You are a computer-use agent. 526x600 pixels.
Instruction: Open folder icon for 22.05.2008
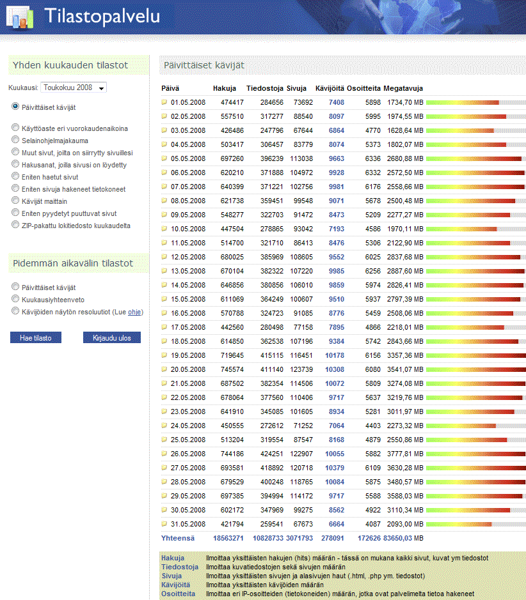(x=164, y=397)
